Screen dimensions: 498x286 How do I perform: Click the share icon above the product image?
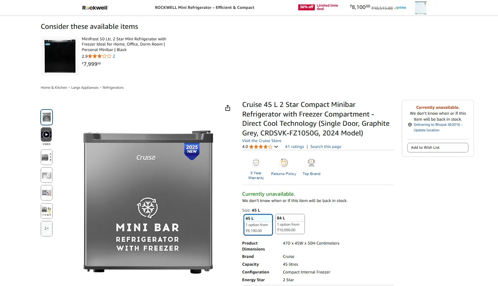point(228,108)
